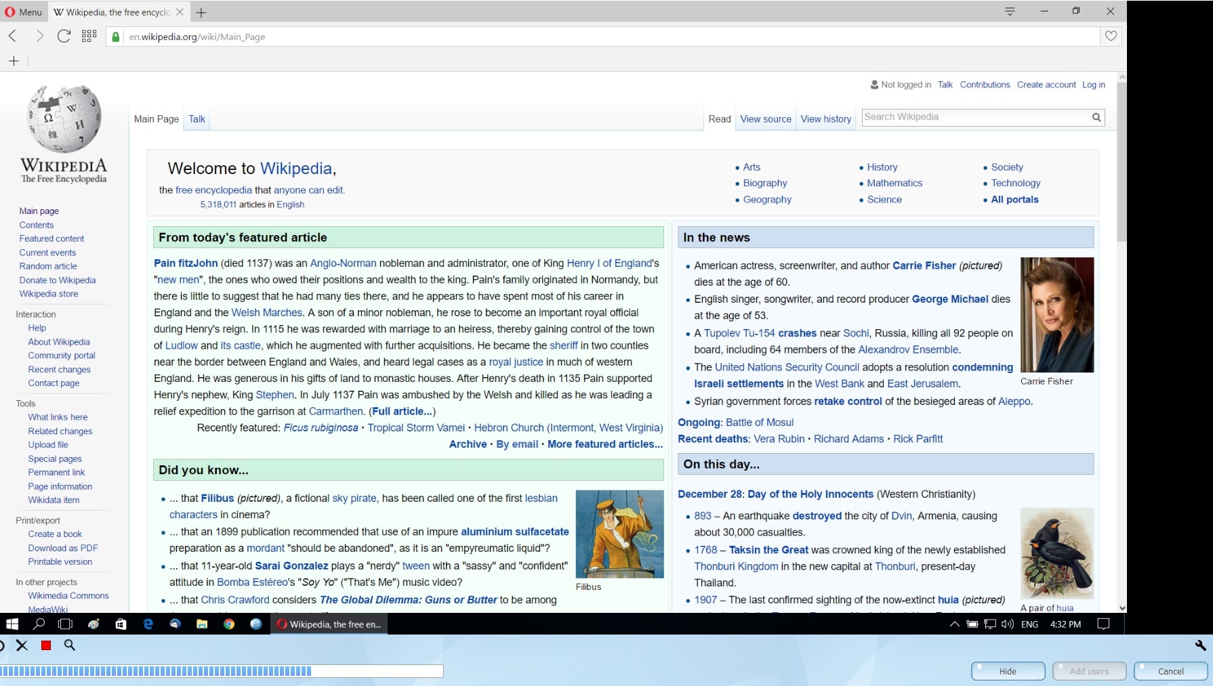Click the Wikipedia search magnifier button
The height and width of the screenshot is (686, 1213).
[x=1096, y=117]
